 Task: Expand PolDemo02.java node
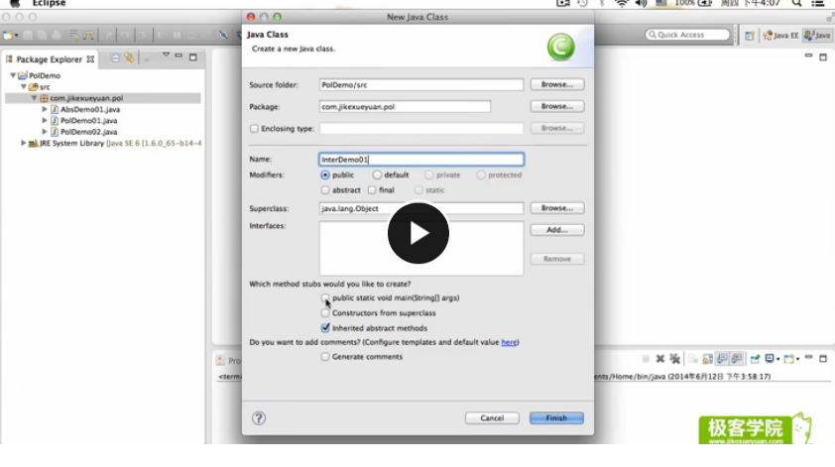[45, 132]
